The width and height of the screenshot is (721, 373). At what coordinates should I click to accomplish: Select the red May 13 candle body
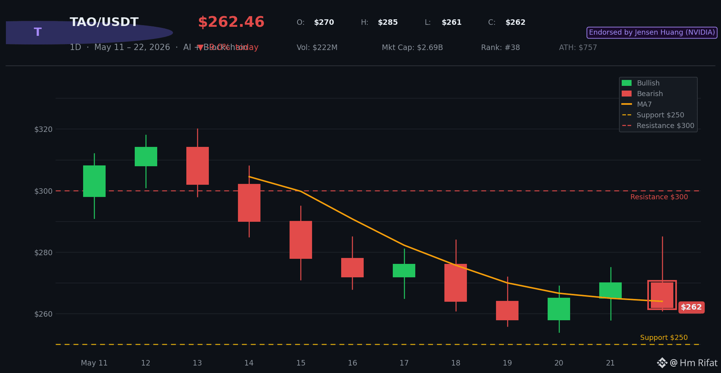[x=197, y=166]
